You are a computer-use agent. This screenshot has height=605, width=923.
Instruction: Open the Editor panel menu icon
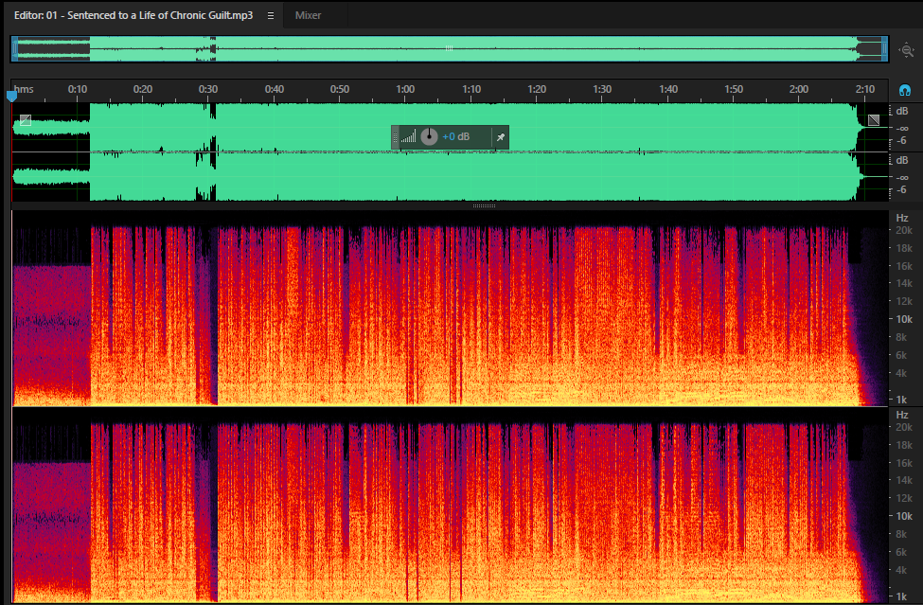(270, 16)
